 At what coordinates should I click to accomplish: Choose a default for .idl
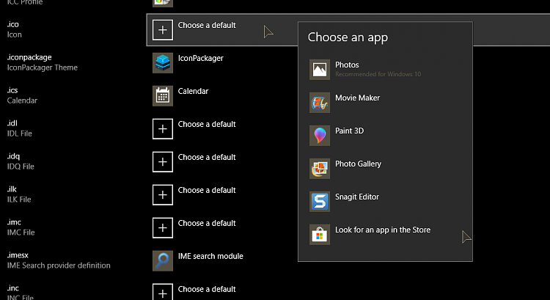pyautogui.click(x=207, y=124)
